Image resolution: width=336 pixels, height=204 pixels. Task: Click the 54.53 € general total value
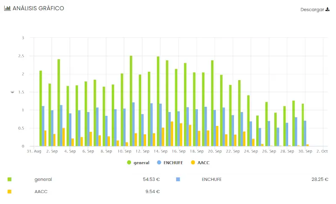151,179
